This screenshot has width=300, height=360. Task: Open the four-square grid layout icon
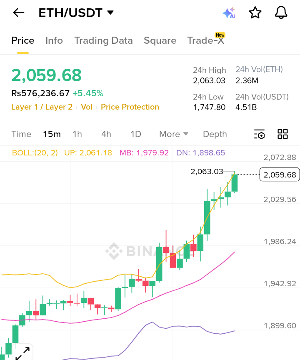pyautogui.click(x=282, y=134)
